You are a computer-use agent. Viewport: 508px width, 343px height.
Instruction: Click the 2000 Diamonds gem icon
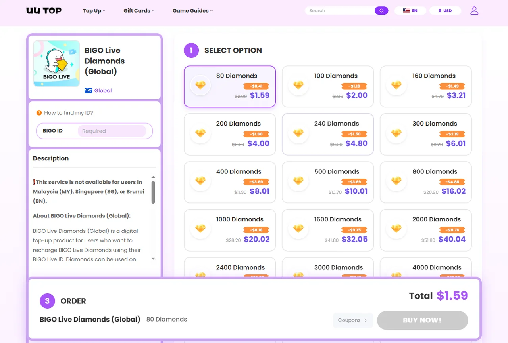(x=396, y=229)
